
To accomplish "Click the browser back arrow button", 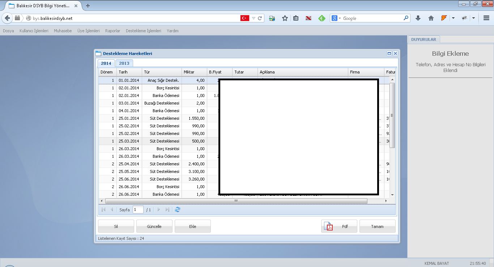I will 7,18.
